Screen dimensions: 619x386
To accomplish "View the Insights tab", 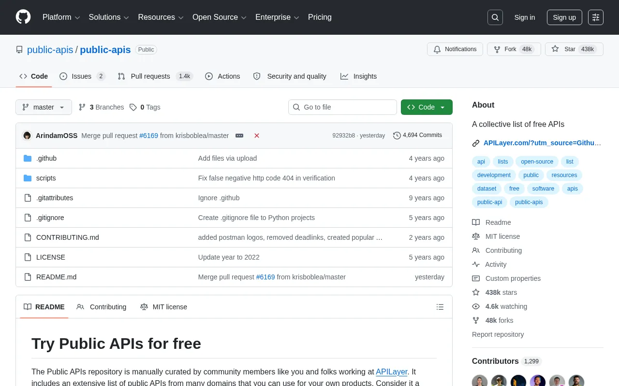I will (358, 76).
